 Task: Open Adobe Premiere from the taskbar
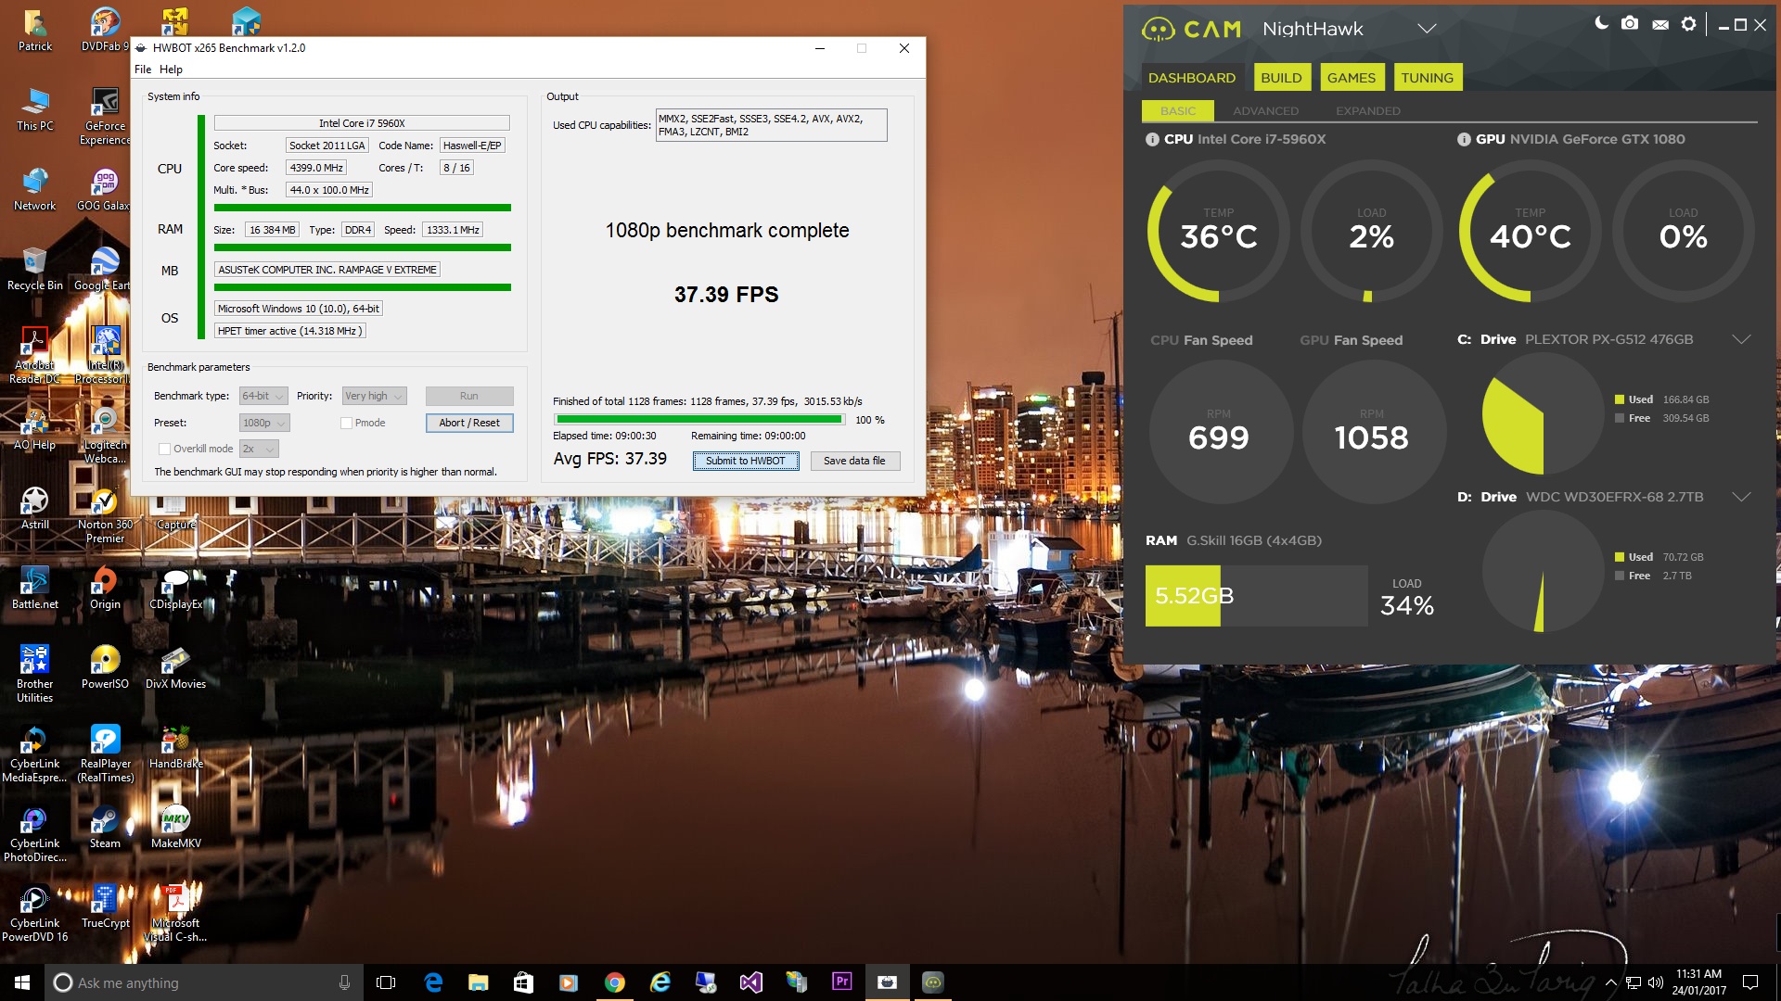[842, 982]
